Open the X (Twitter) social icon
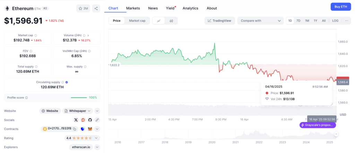The image size is (355, 153). click(76, 120)
